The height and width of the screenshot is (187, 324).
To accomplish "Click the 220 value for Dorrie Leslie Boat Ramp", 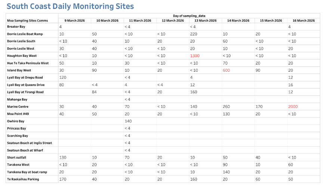I will tap(194, 34).
